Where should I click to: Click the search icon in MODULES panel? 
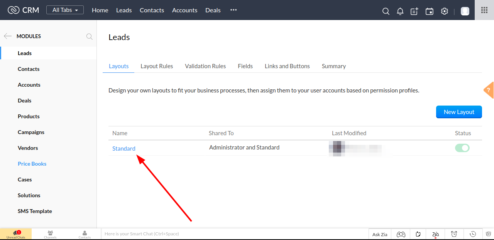89,37
